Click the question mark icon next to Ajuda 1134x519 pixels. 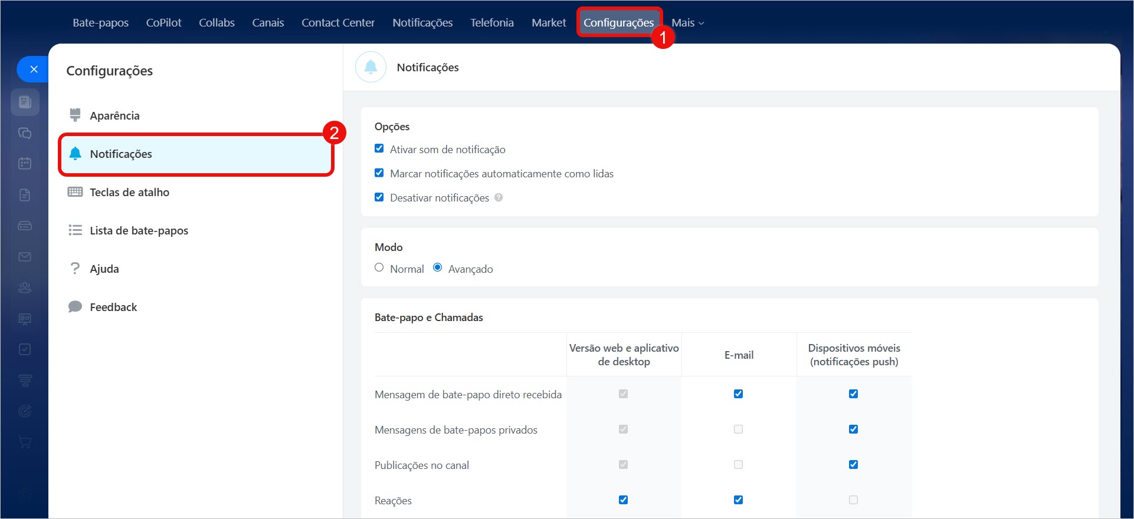click(75, 269)
